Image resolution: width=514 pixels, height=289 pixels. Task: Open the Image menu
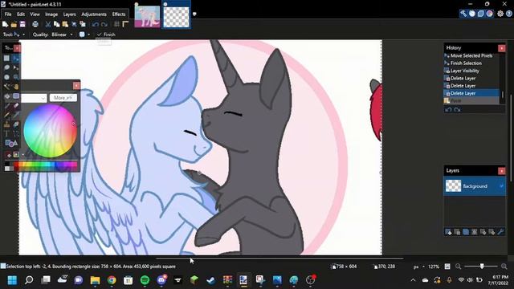51,14
